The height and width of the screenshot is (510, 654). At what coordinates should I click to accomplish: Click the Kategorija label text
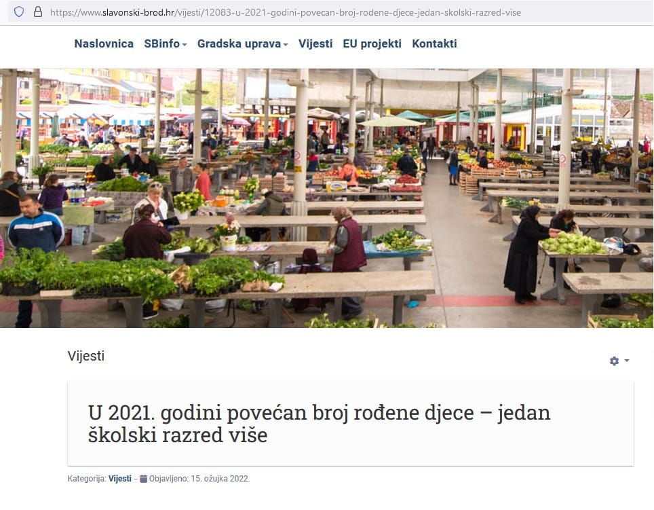click(x=87, y=479)
